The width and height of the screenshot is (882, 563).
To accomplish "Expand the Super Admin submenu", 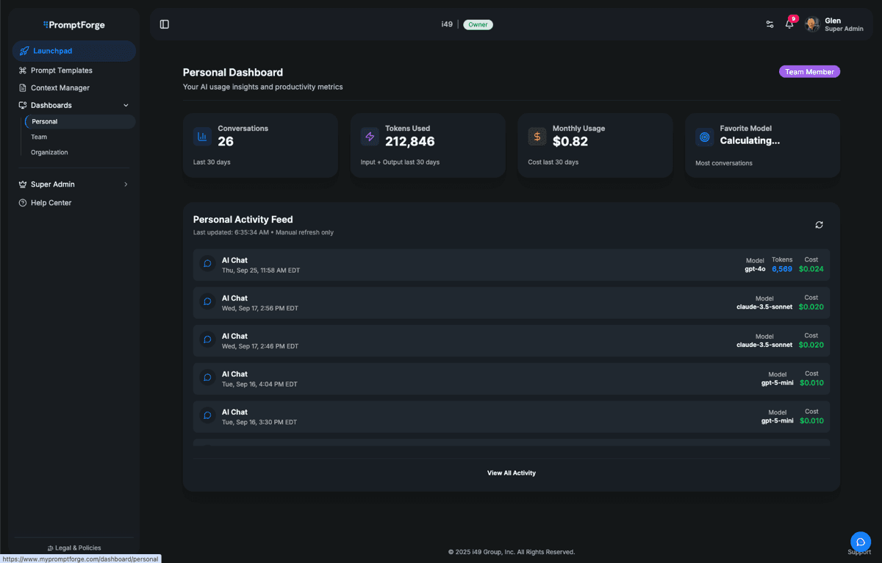I will tap(126, 184).
